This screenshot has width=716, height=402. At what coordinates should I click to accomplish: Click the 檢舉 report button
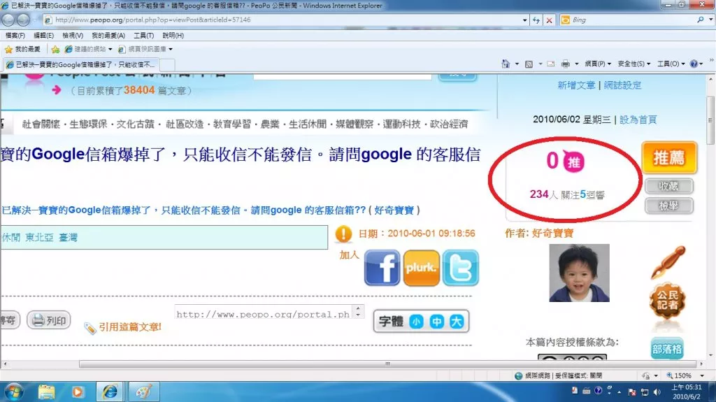[669, 206]
